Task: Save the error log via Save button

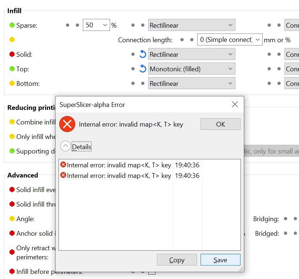Action: coord(221,260)
